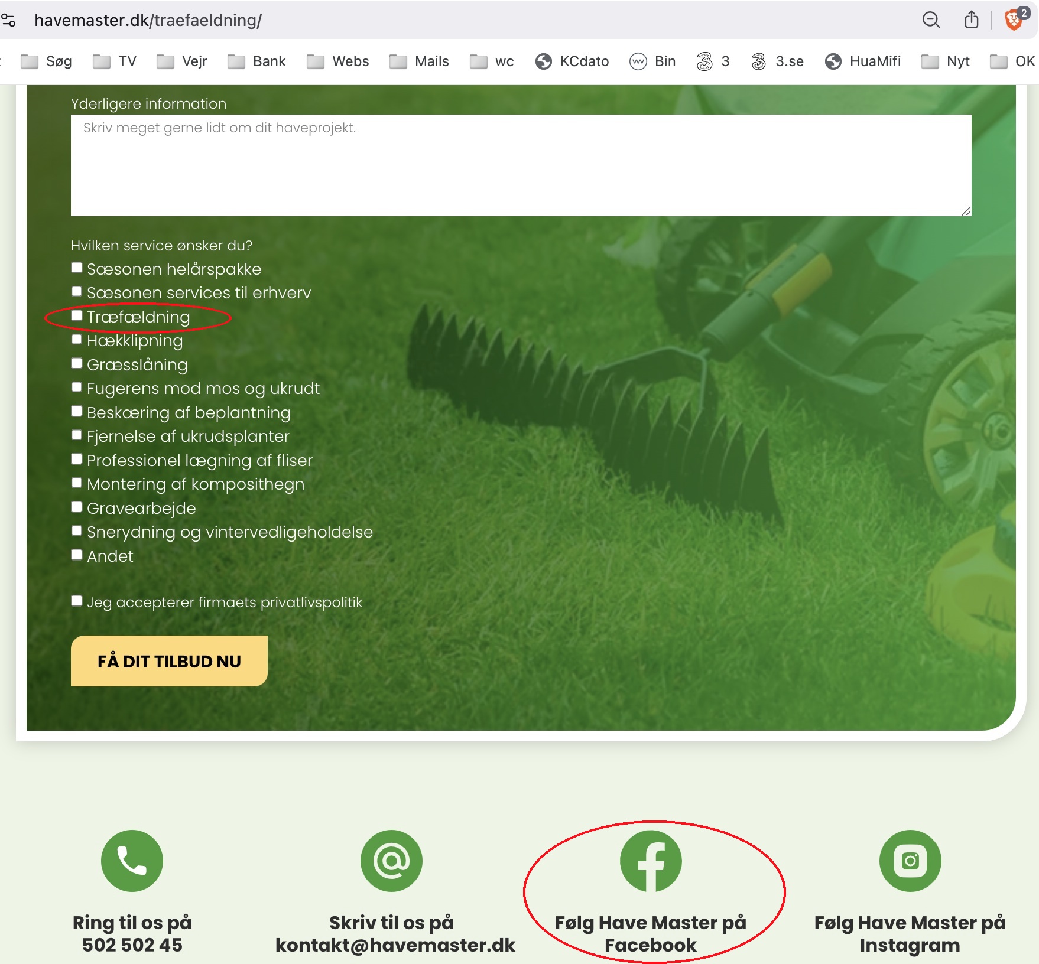The image size is (1039, 964).
Task: Open the KCdato bookmark
Action: click(572, 61)
